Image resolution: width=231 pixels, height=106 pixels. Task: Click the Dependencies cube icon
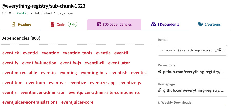99,25
